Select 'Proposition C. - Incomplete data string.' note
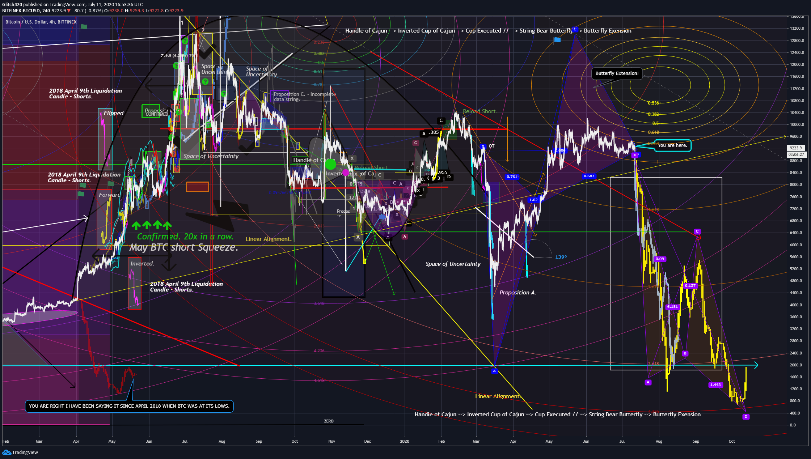Image resolution: width=811 pixels, height=459 pixels. [305, 97]
